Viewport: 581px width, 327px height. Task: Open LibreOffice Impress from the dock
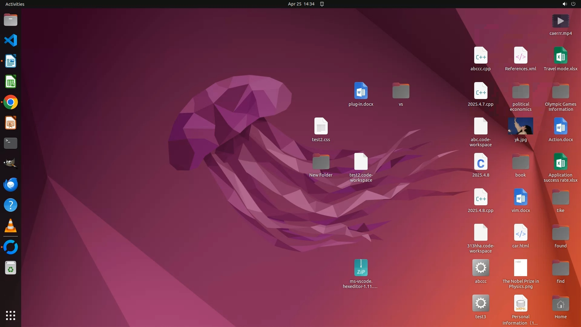pos(11,123)
